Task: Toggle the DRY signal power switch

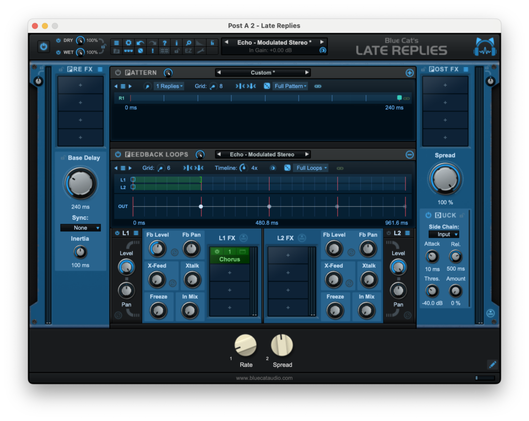Action: (x=58, y=40)
